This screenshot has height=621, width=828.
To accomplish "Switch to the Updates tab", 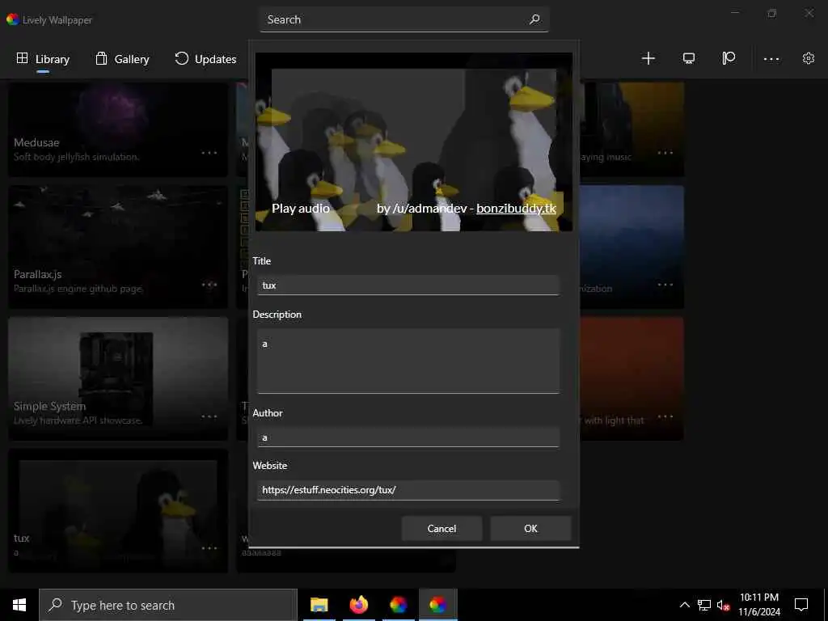I will (x=205, y=59).
